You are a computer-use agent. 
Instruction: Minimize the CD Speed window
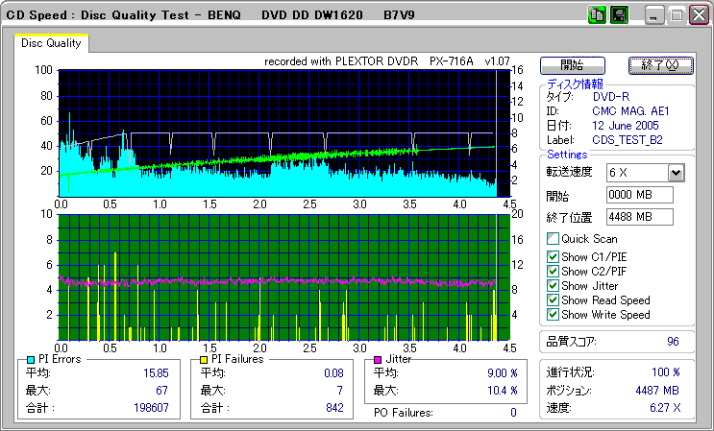tap(654, 15)
